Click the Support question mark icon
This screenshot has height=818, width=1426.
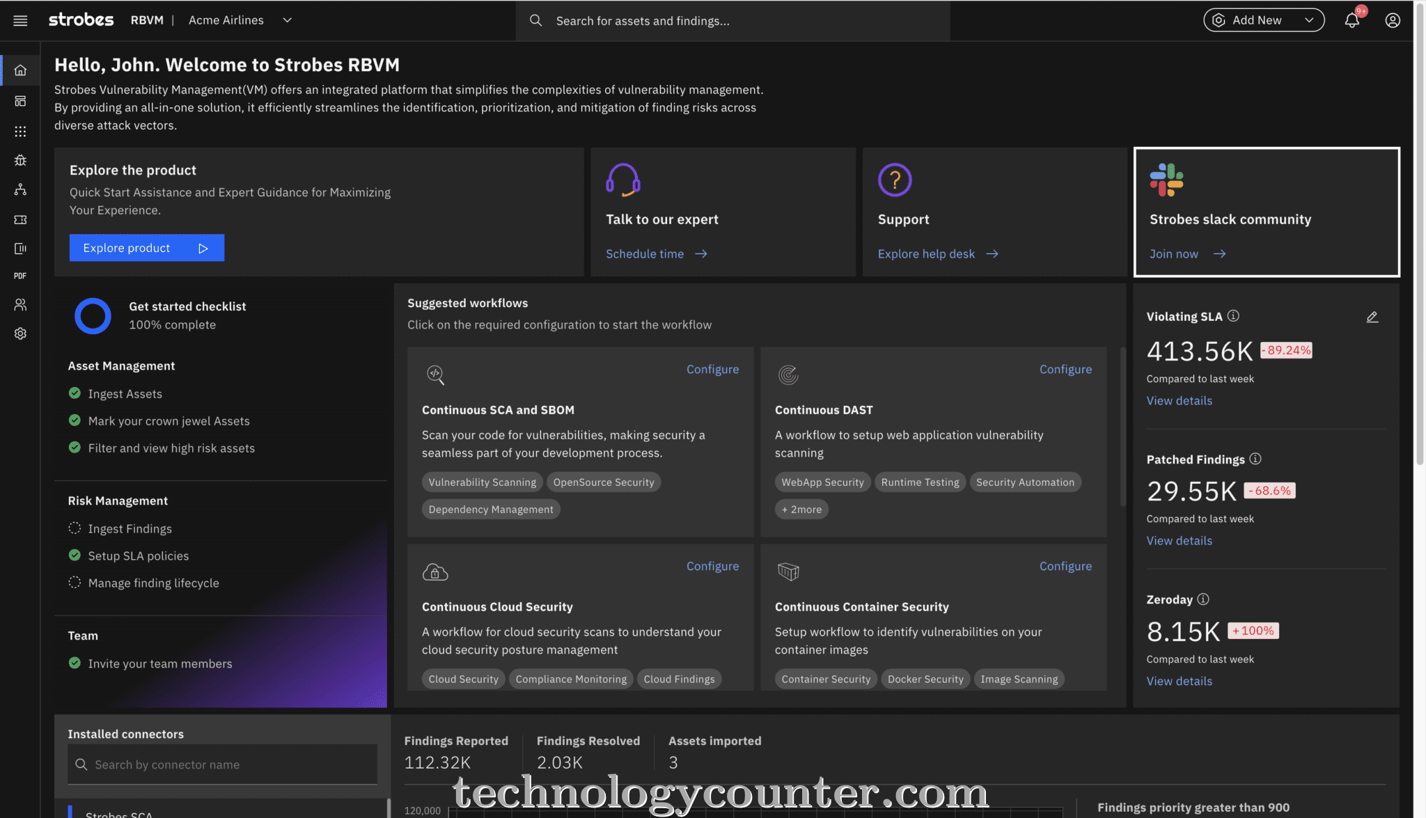pos(895,180)
